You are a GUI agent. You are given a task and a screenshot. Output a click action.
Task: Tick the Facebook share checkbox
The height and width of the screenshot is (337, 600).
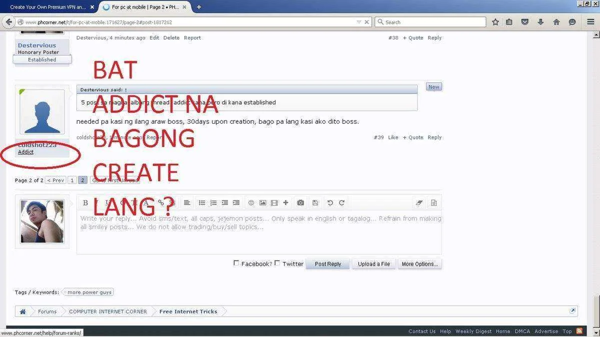[x=236, y=263]
